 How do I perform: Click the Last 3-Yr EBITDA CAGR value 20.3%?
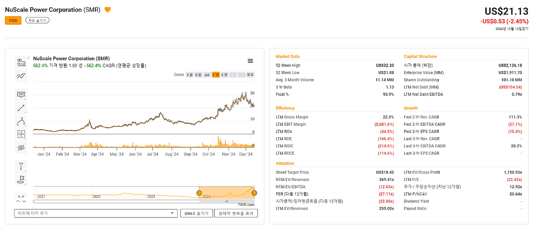point(516,146)
